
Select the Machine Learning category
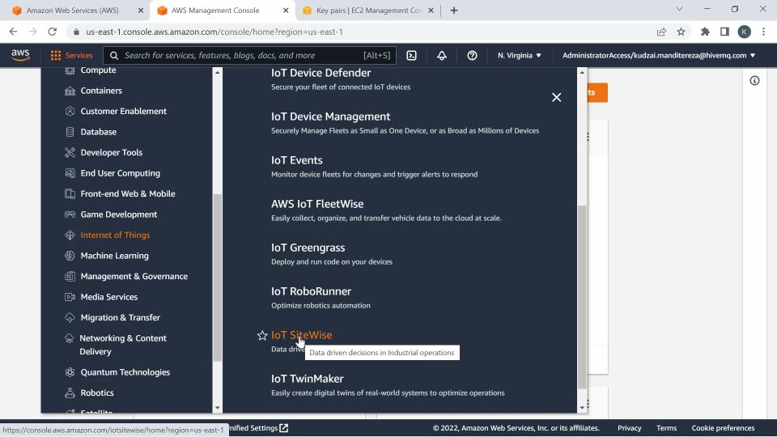pos(114,256)
